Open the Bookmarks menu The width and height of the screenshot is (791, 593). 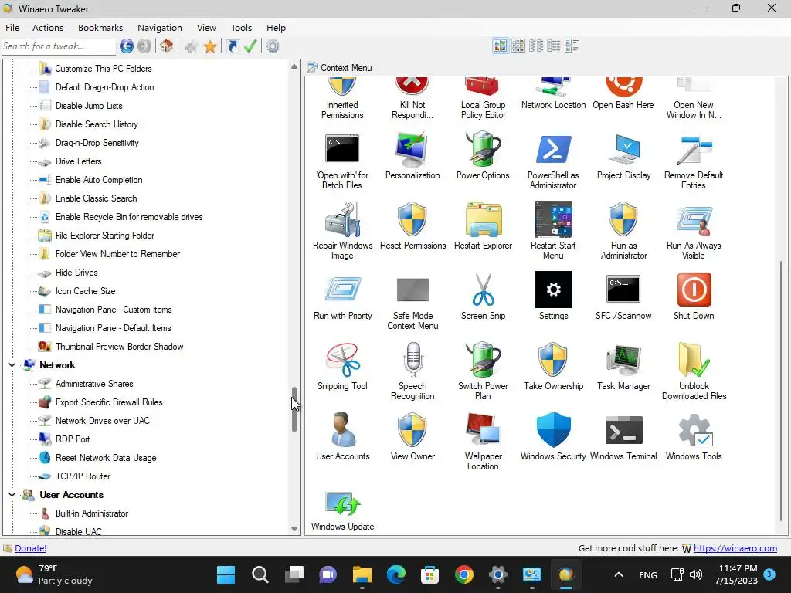pos(100,28)
